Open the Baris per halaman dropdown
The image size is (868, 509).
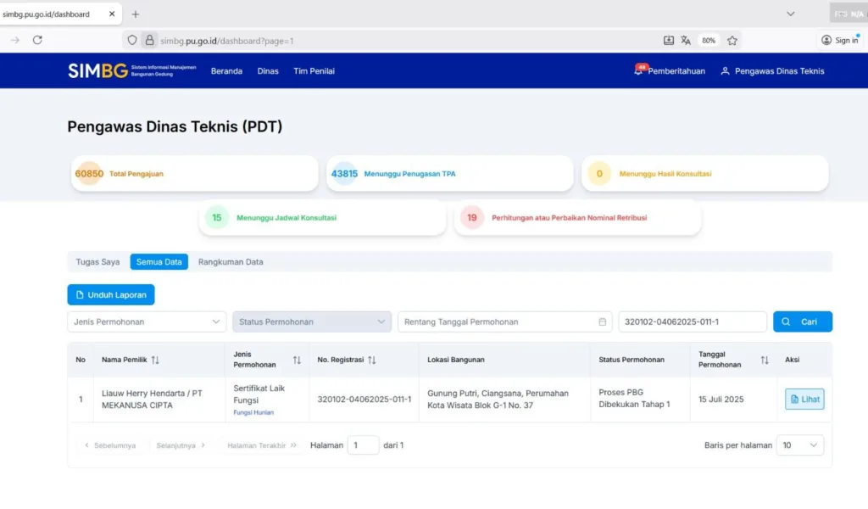(x=799, y=445)
